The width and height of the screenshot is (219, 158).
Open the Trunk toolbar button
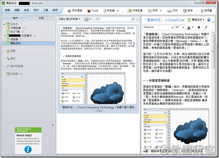[93, 11]
